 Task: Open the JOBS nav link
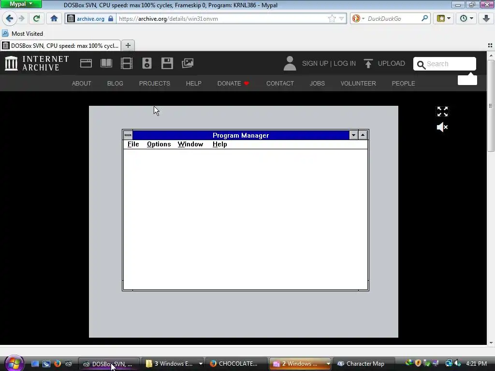[x=317, y=83]
